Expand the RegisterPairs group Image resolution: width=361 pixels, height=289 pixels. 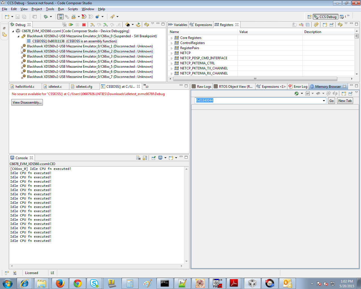[x=171, y=48]
